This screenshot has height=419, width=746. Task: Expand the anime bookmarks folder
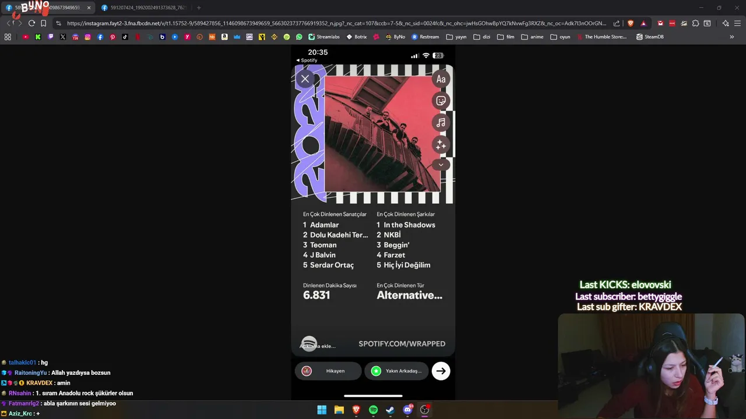[532, 37]
